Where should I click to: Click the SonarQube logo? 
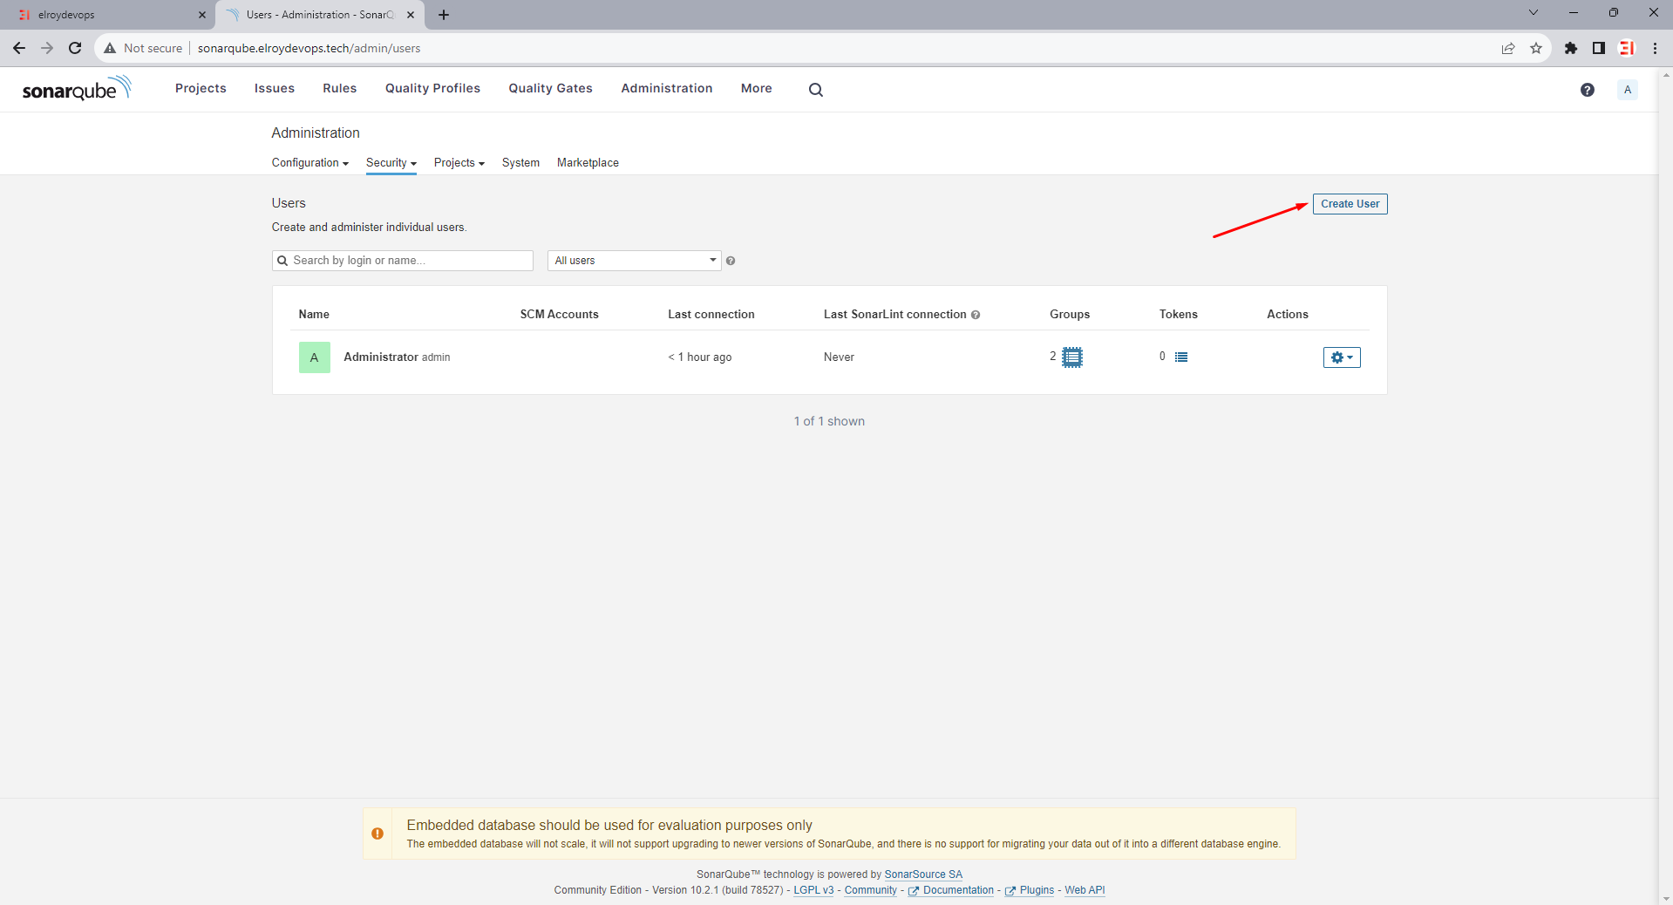coord(77,88)
